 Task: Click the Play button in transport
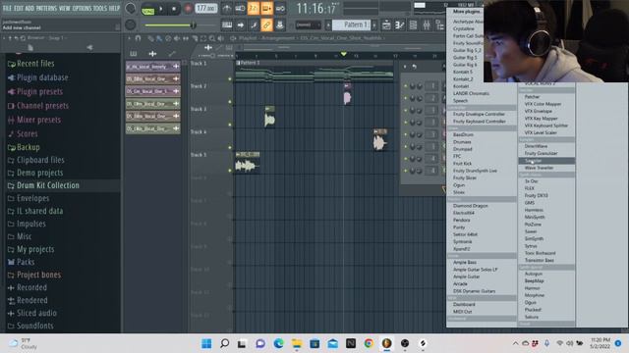[161, 9]
